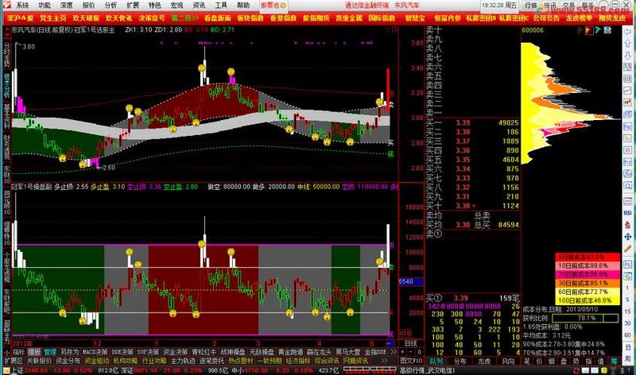
Task: Select the 板块指数 tab in red toolbar
Action: pyautogui.click(x=250, y=18)
